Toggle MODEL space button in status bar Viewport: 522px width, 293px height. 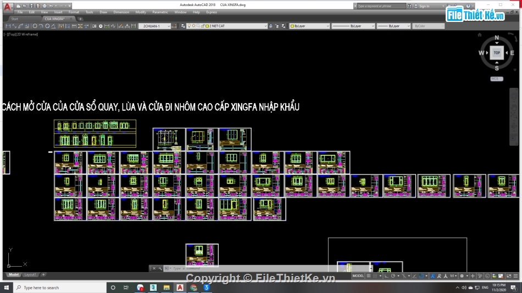358,276
